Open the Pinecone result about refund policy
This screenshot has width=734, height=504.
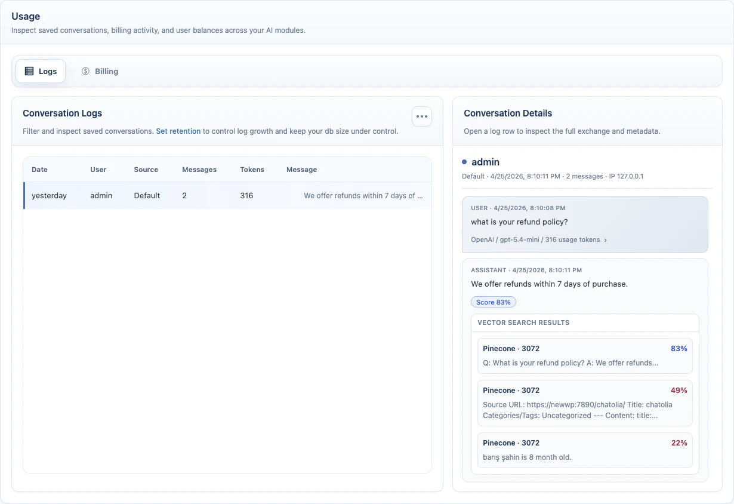point(584,355)
